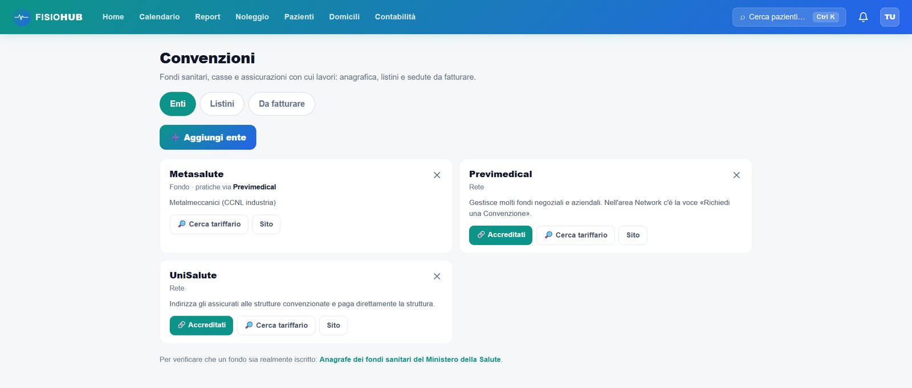Open Sito in the Previmedical card
Image resolution: width=912 pixels, height=388 pixels.
(x=633, y=235)
